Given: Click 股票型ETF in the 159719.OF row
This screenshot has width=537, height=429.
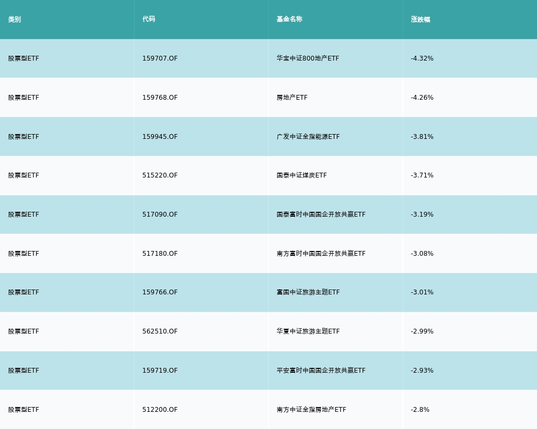Looking at the screenshot, I should click(24, 371).
